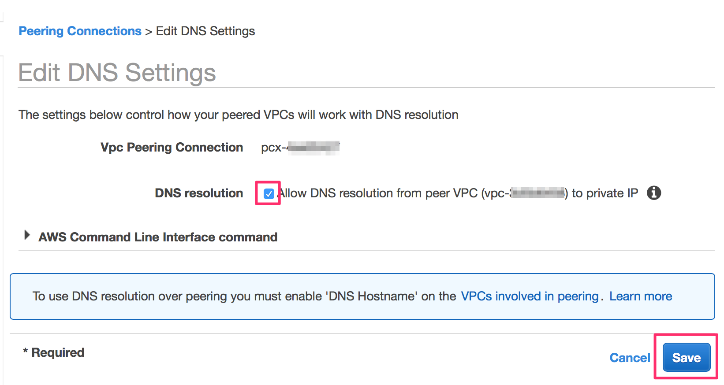Screen dimensions: 724x385
Task: Open the "VPCs involved in peering" link
Action: [x=530, y=296]
